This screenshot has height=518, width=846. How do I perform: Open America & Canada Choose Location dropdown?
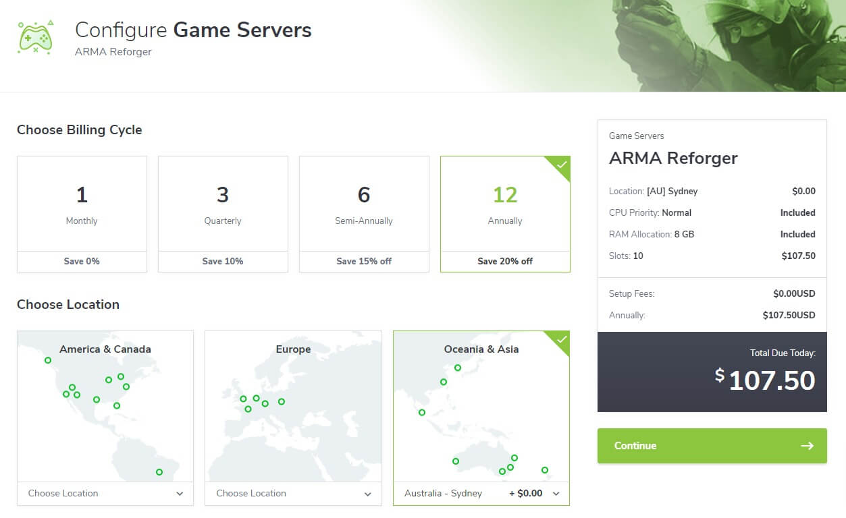(x=105, y=494)
